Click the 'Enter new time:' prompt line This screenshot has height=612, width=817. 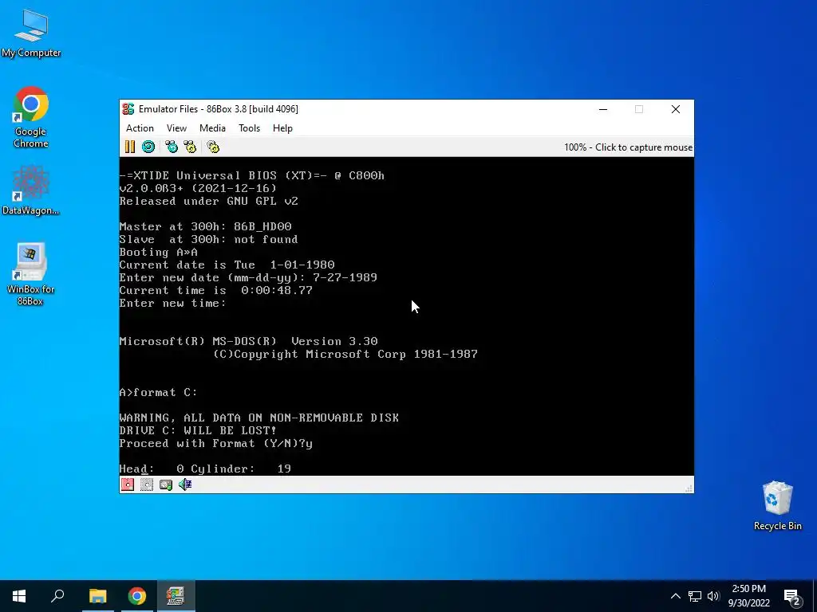[172, 303]
